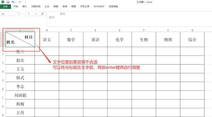Select row 3 header
Viewport: 212px width, 117px height.
3,60
